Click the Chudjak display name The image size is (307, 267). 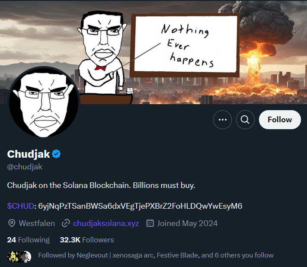click(x=29, y=154)
